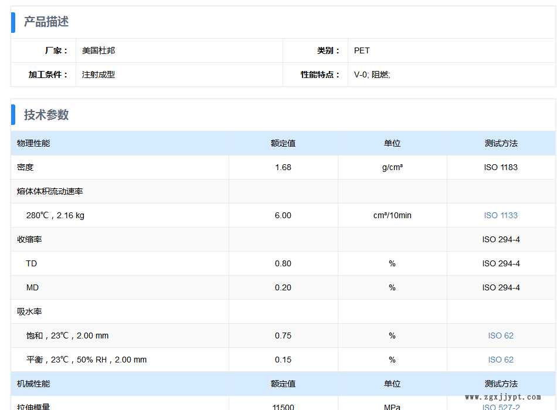
Task: Click the 吸水率 row label
Action: tap(29, 311)
